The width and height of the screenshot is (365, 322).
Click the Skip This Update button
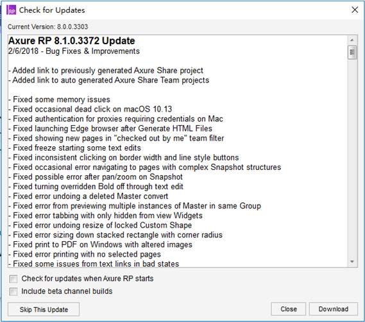pos(44,309)
